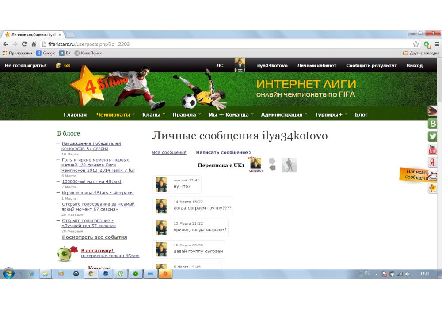This screenshot has width=442, height=309.
Task: Open Google bookmark
Action: (x=46, y=53)
